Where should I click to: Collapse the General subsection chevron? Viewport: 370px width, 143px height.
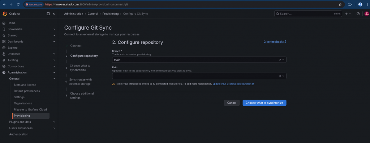(x=54, y=79)
